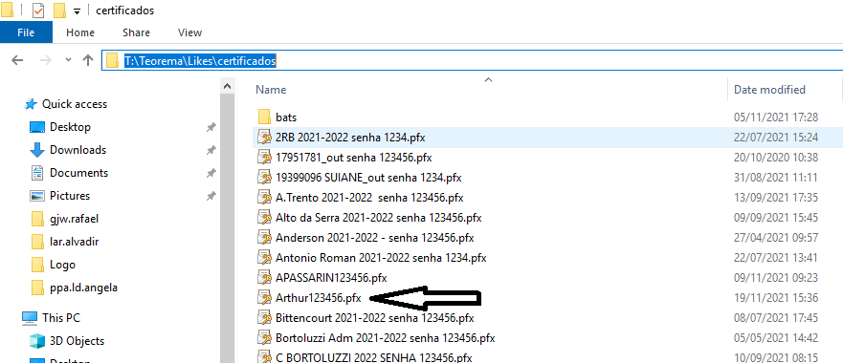Select the Arthur123456.pfx file
The image size is (843, 363).
tap(319, 298)
